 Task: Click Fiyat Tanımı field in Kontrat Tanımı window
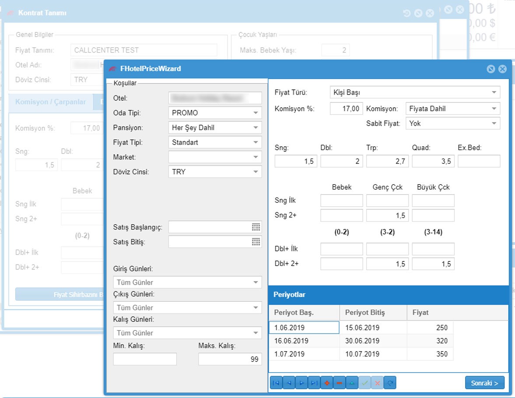point(144,50)
